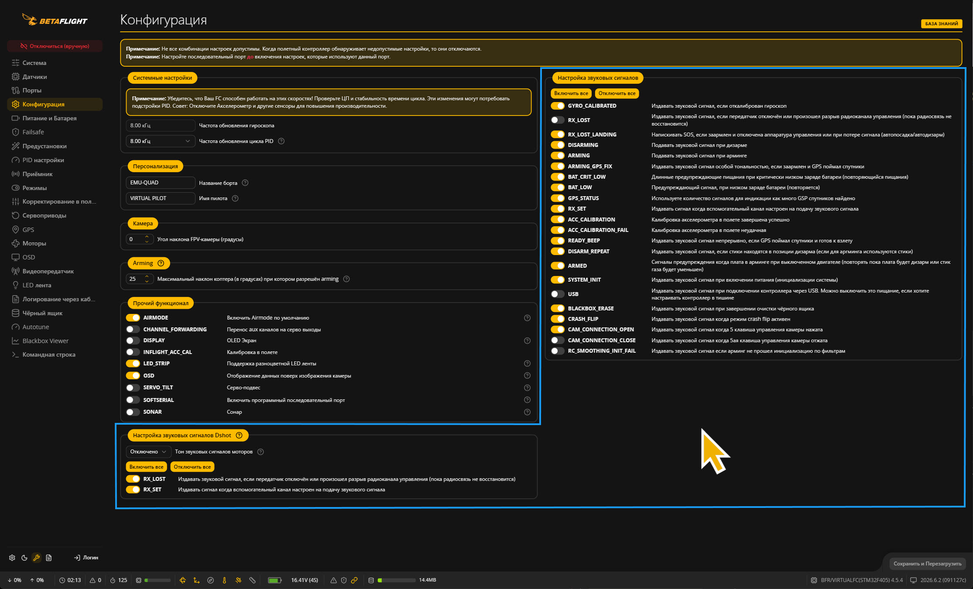Show help for AIRMODE feature
This screenshot has height=589, width=973.
527,318
